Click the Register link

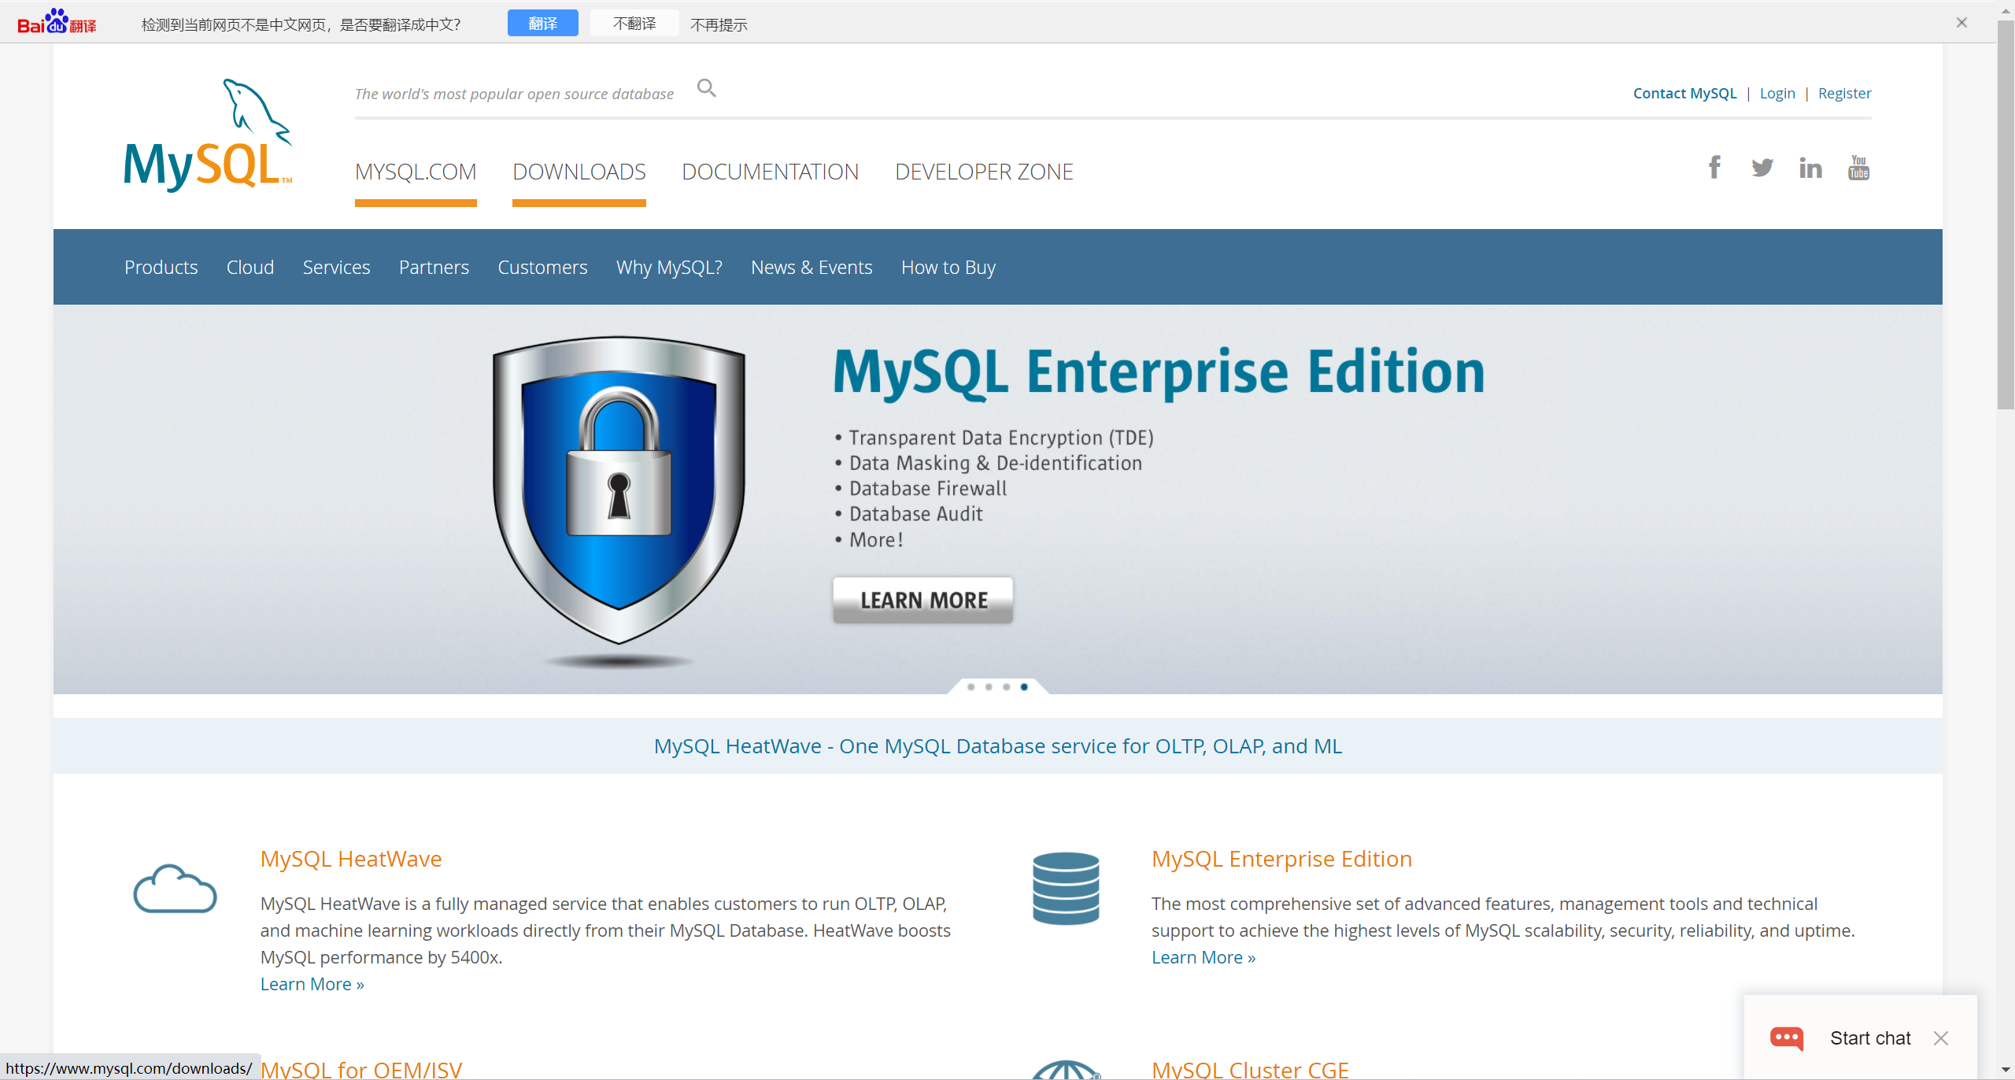1844,93
